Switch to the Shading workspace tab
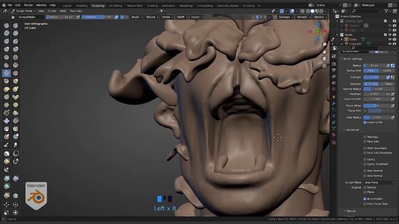This screenshot has height=224, width=399. click(x=152, y=6)
